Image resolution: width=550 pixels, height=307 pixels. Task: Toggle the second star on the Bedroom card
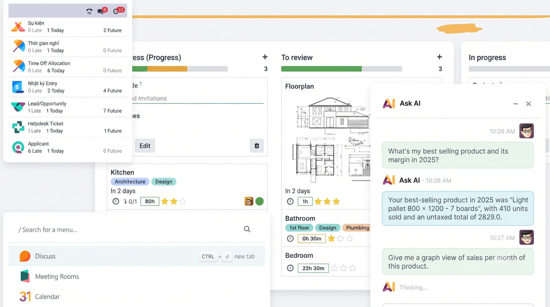click(343, 268)
